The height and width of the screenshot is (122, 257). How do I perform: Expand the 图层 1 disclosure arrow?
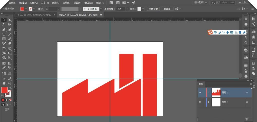pyautogui.click(x=209, y=102)
